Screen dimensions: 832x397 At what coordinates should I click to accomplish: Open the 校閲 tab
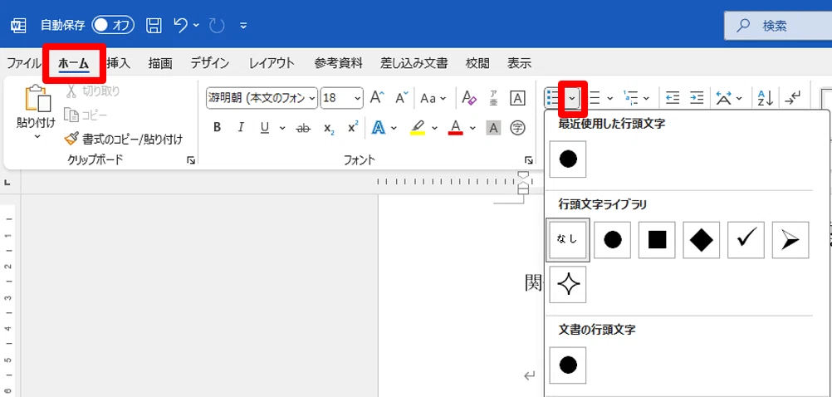click(x=477, y=63)
